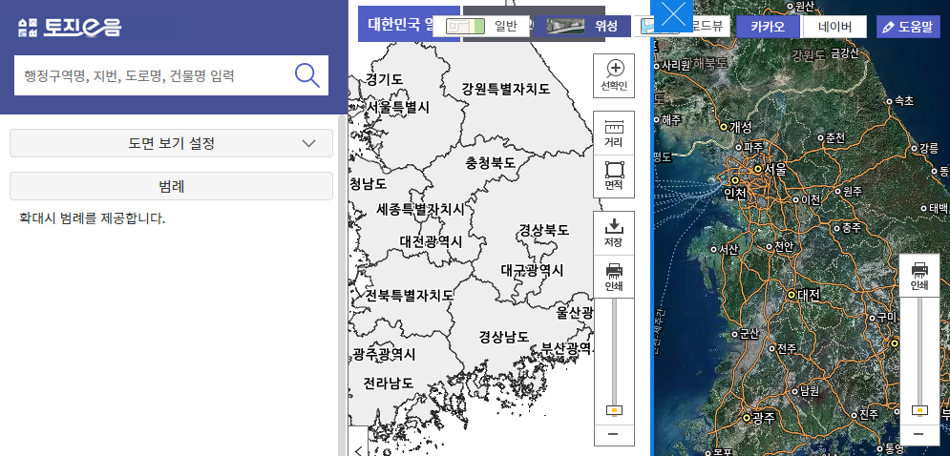Click 서산 label on the satellite map
Viewport: 950px width, 456px height.
(x=728, y=250)
